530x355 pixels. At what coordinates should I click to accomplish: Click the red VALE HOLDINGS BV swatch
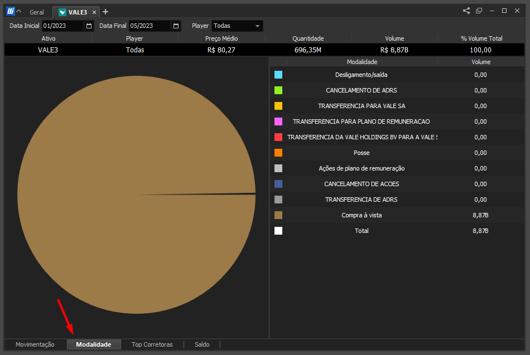pos(278,137)
